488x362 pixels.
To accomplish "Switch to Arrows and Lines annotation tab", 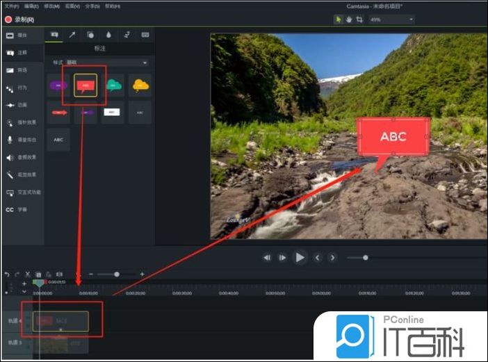I will click(72, 35).
